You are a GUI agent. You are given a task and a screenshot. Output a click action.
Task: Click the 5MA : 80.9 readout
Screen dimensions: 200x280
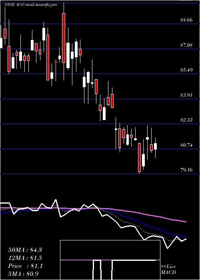tap(23, 274)
